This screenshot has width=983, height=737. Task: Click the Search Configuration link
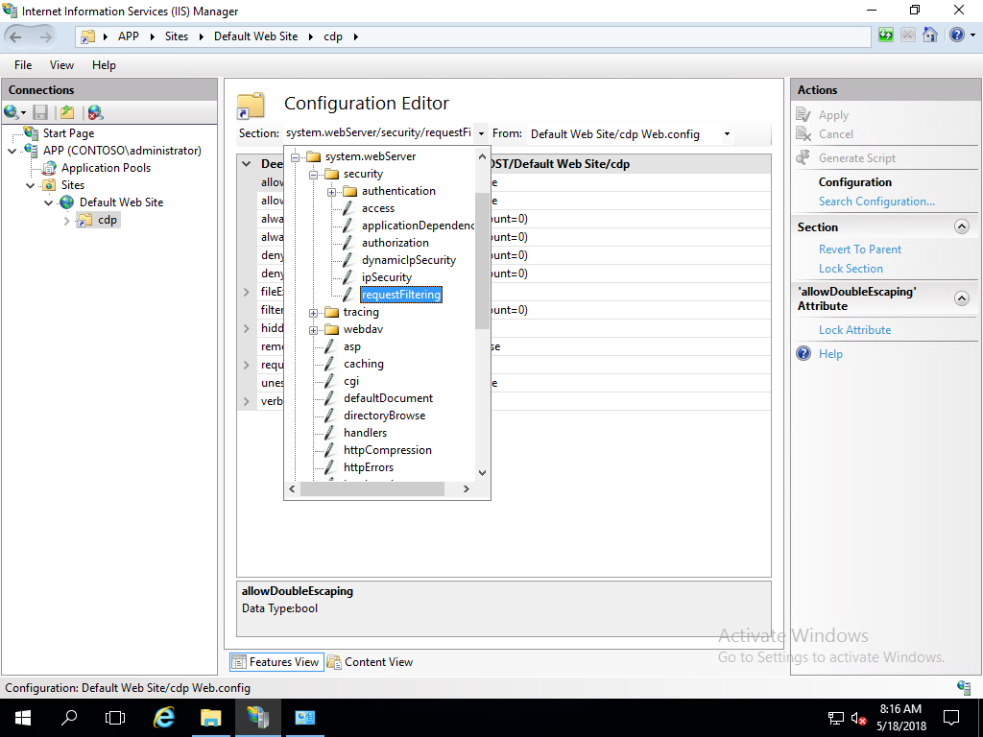click(x=876, y=202)
